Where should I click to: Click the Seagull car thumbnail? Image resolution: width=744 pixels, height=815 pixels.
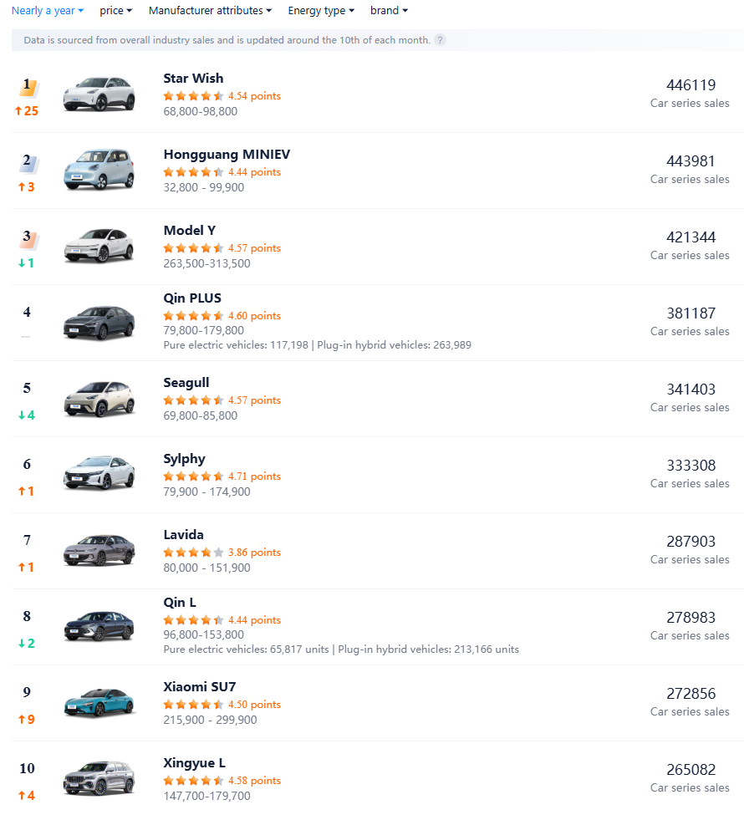click(x=99, y=400)
